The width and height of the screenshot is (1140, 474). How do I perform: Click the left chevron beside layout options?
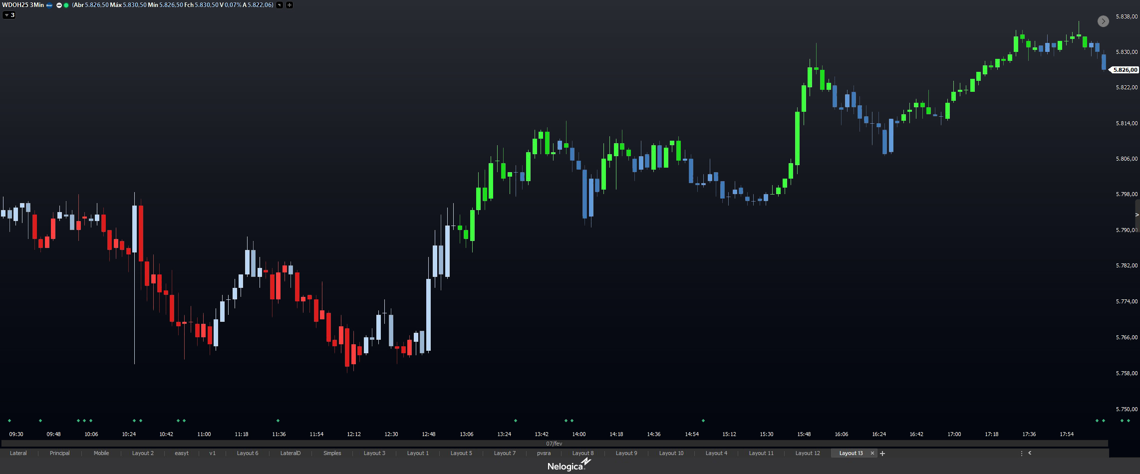[1029, 453]
